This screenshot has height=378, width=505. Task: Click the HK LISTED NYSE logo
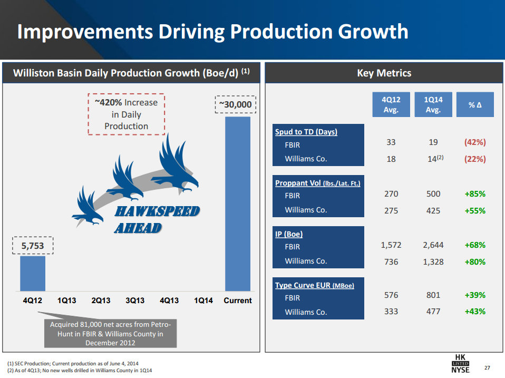461,364
